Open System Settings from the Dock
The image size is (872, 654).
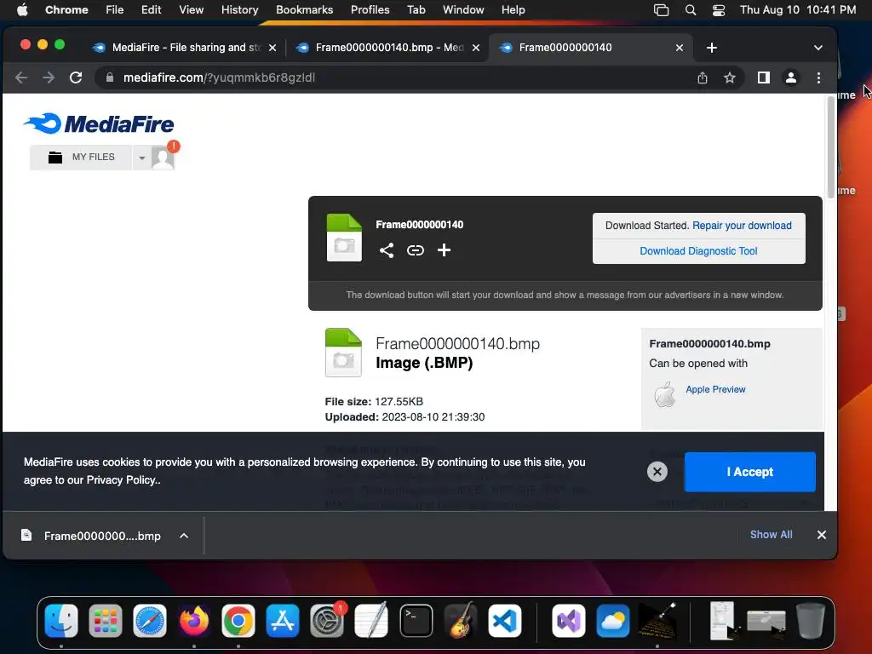tap(327, 621)
